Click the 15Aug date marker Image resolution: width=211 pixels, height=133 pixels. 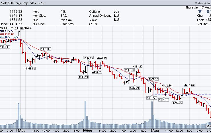click(x=20, y=130)
